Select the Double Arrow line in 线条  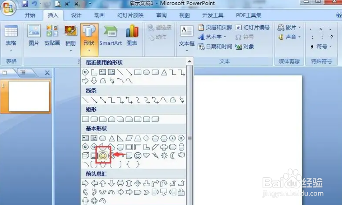(103, 100)
